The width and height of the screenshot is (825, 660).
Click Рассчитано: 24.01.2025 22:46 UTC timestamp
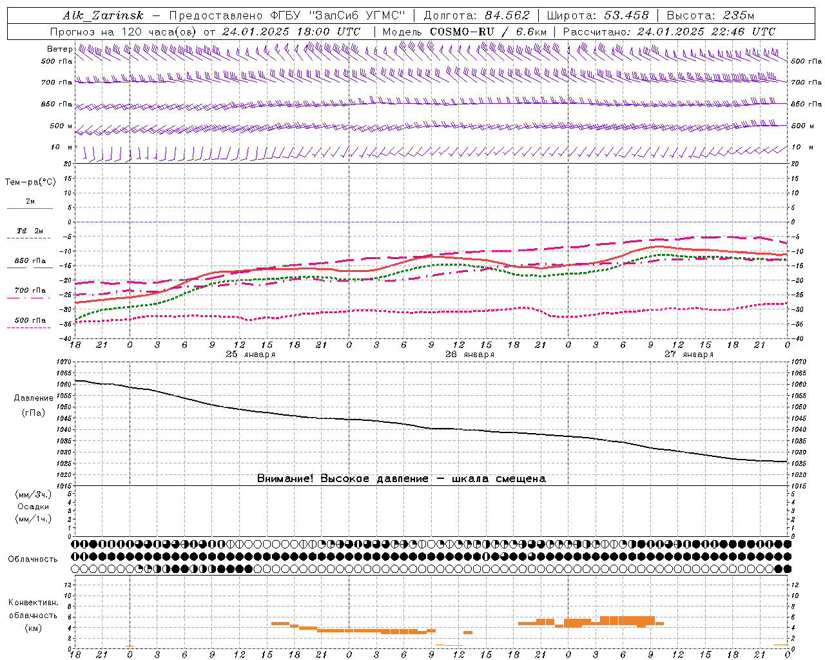click(x=670, y=32)
